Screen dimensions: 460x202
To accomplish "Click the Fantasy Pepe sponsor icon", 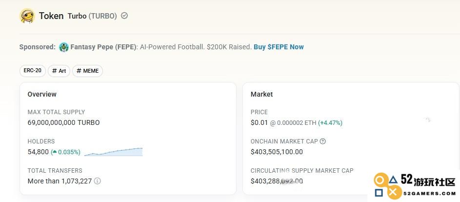I will [64, 47].
